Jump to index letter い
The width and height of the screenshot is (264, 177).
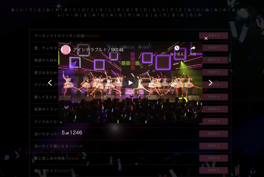22,10
